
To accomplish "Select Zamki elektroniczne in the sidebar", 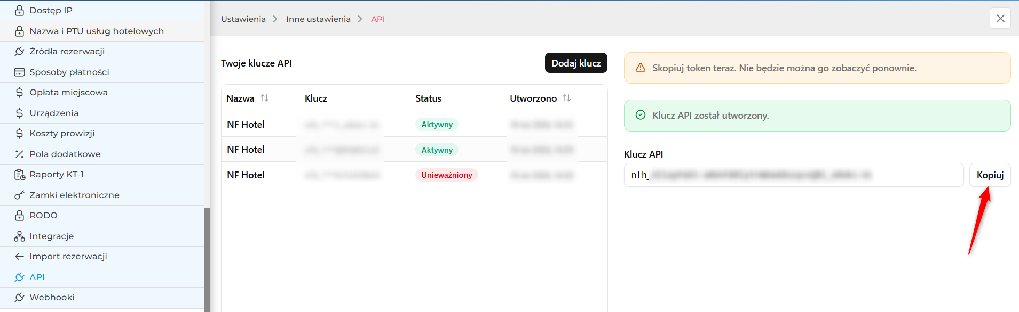I will (x=102, y=195).
